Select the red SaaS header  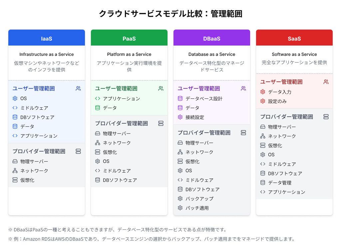point(294,38)
